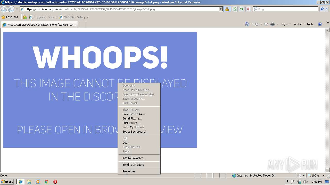The width and height of the screenshot is (330, 185).
Task: Click the RSS Feeds icon
Action: [x=257, y=24]
